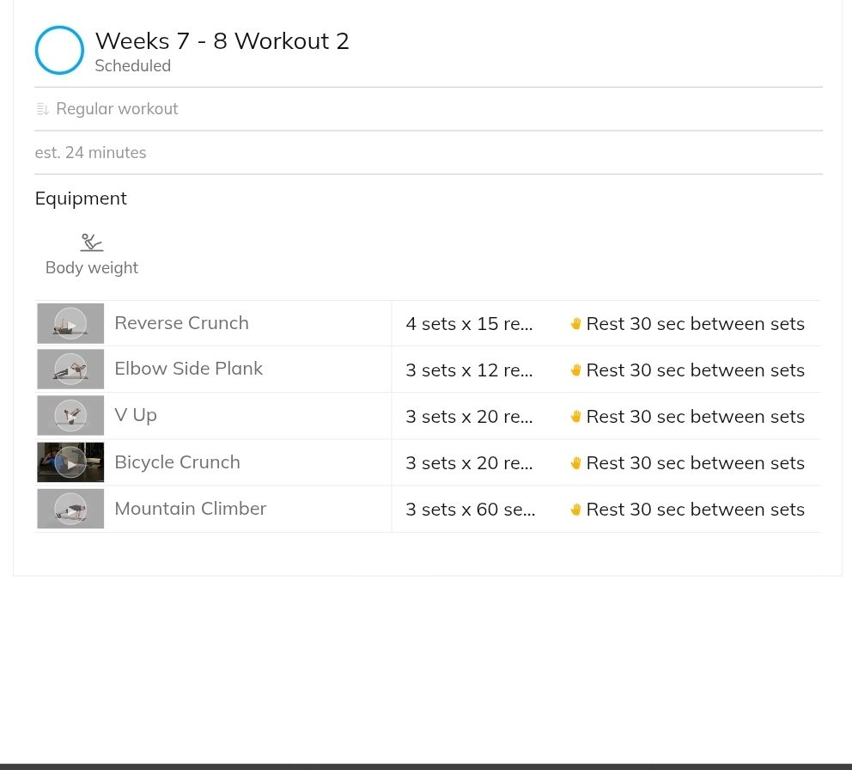Click hand rest icon in Elbow Side Plank row
Viewport: 852px width, 770px height.
(576, 370)
